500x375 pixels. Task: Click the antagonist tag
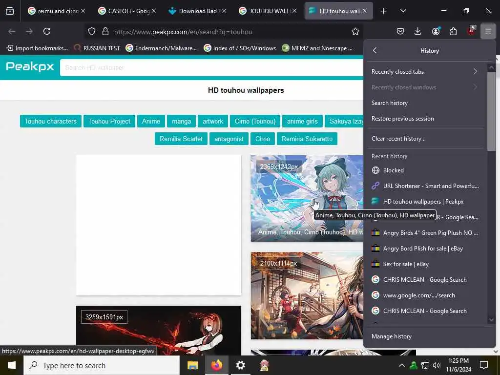point(229,139)
